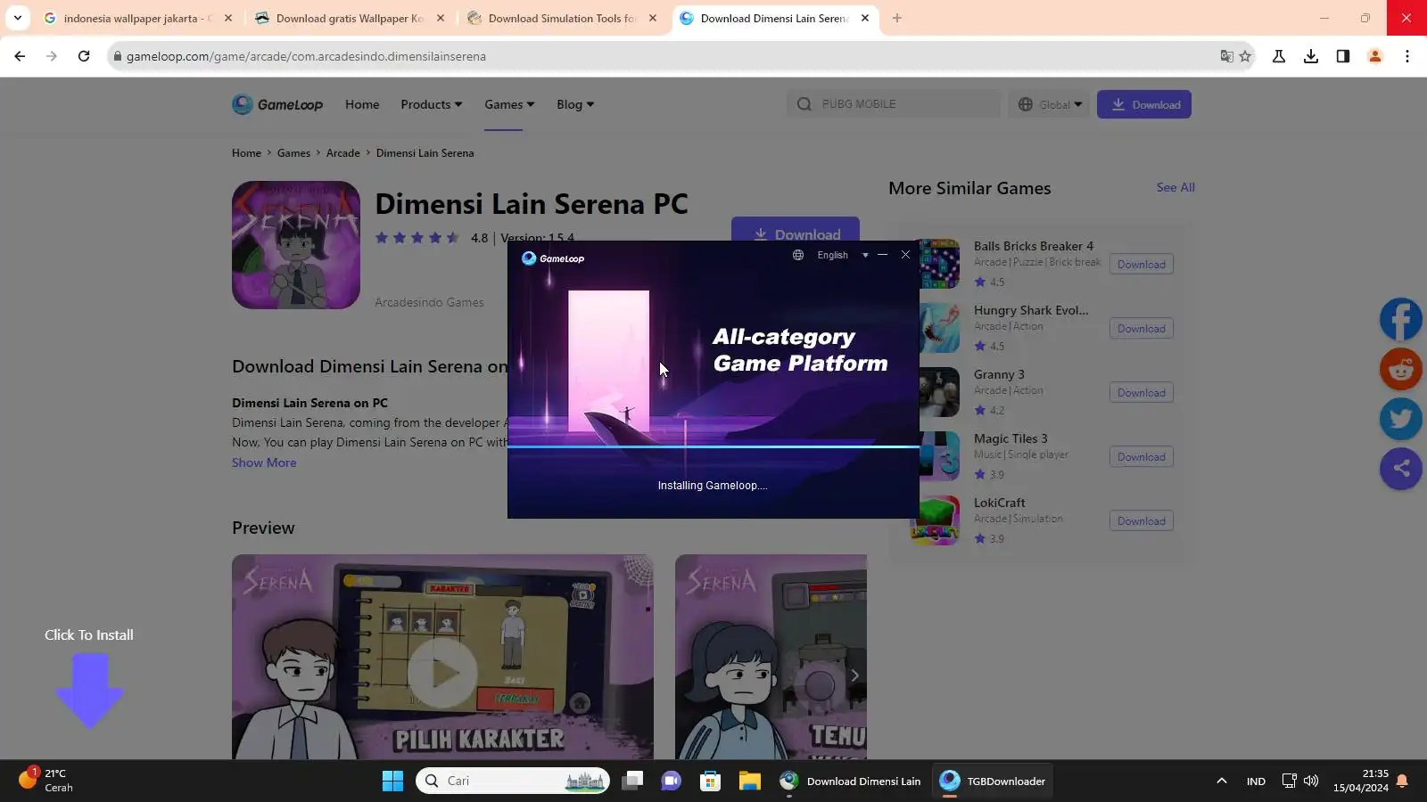Image resolution: width=1427 pixels, height=802 pixels.
Task: Open the weather widget on taskbar
Action: click(x=46, y=781)
